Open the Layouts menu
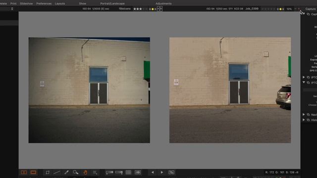The image size is (317, 178). (60, 3)
